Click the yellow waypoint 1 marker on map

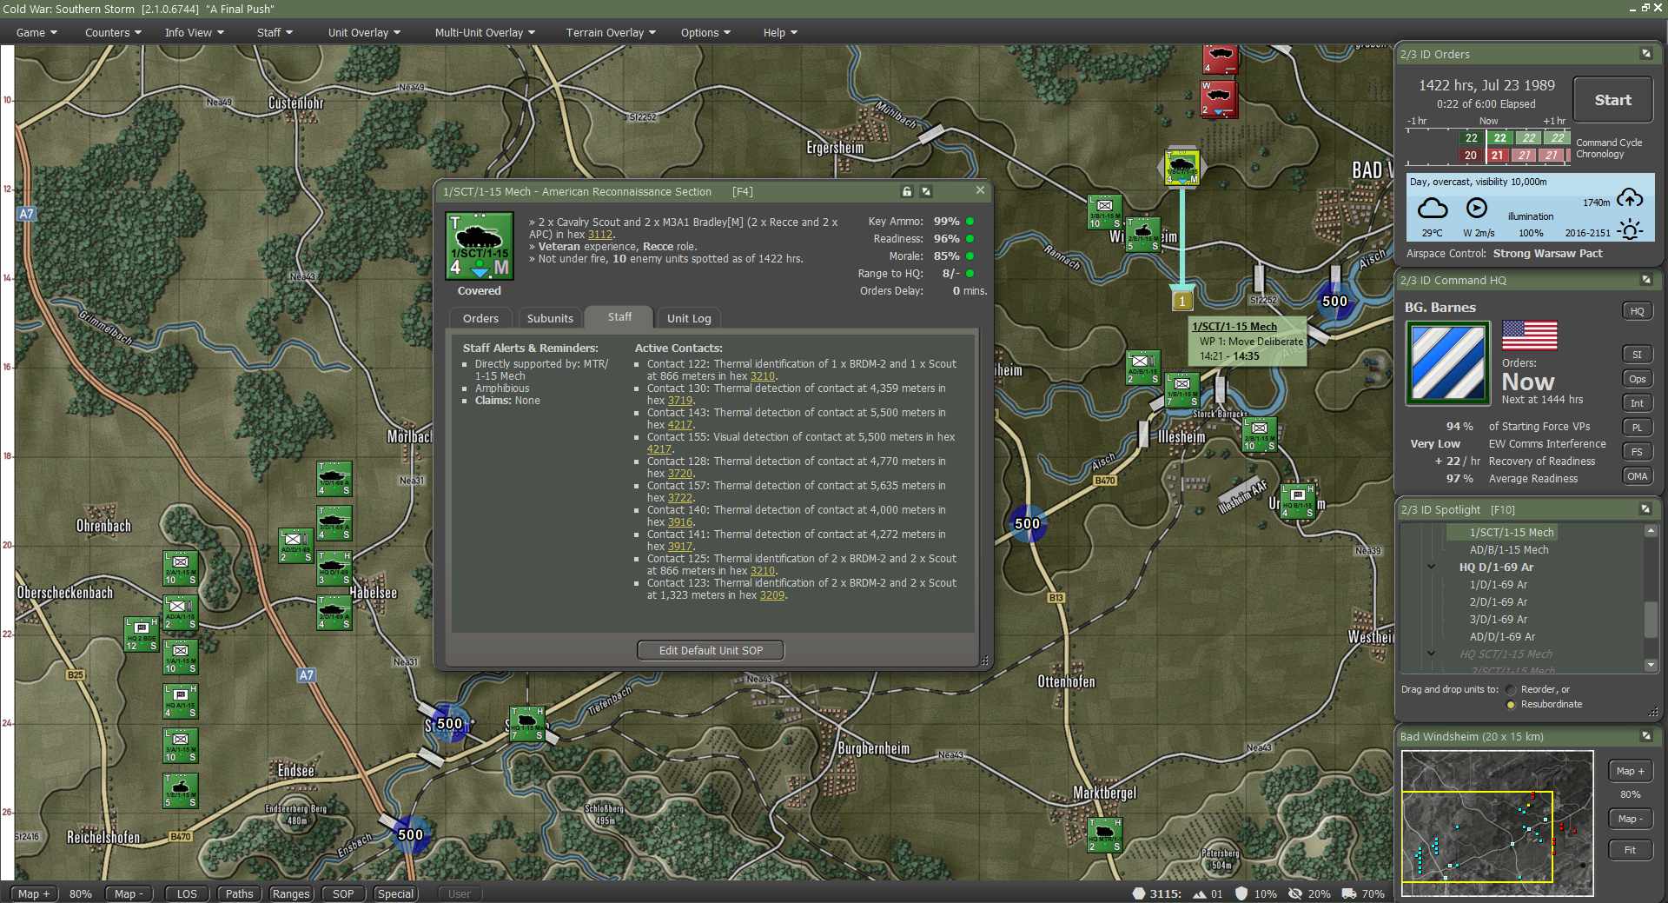coord(1181,301)
